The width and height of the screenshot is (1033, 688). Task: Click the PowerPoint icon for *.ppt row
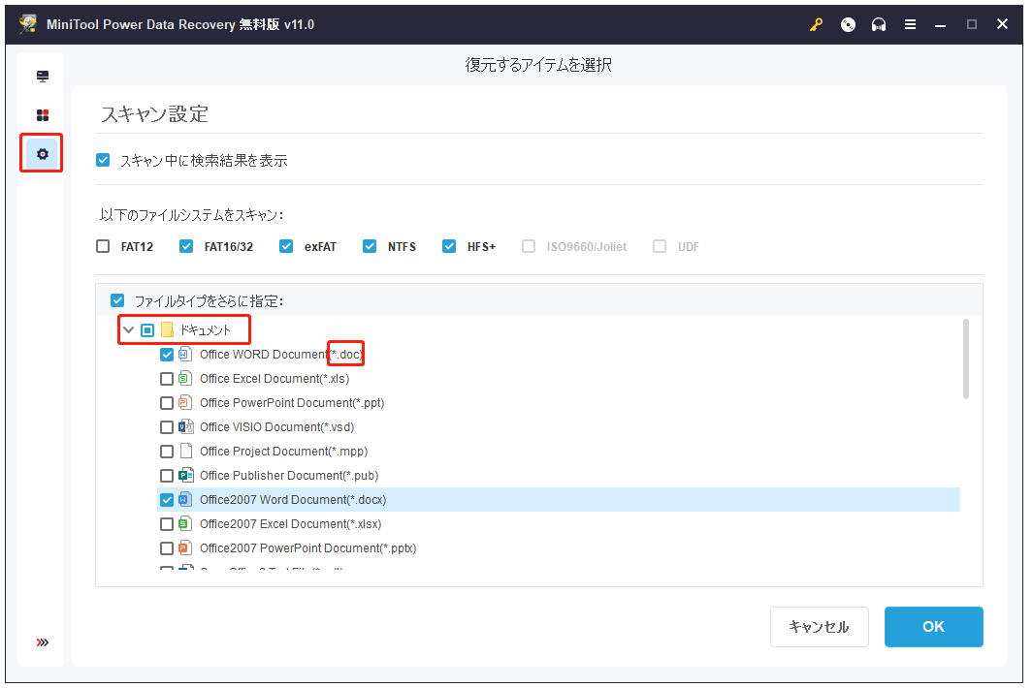click(x=186, y=402)
